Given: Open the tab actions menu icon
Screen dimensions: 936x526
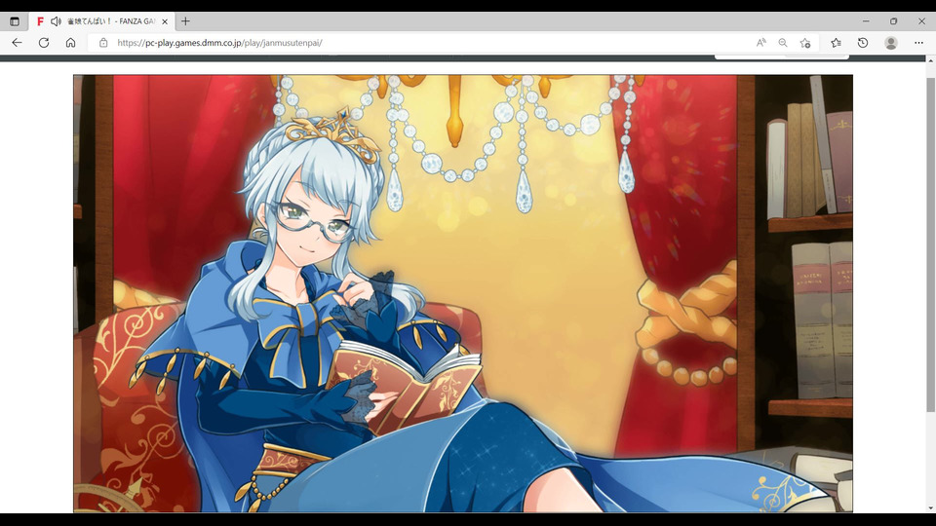Looking at the screenshot, I should click(15, 21).
